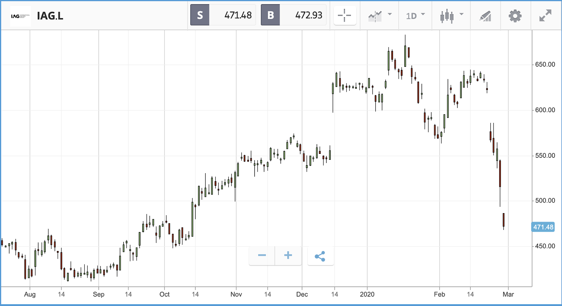Click the sell price 471.48
Screen dimensions: 562x306
tap(238, 15)
